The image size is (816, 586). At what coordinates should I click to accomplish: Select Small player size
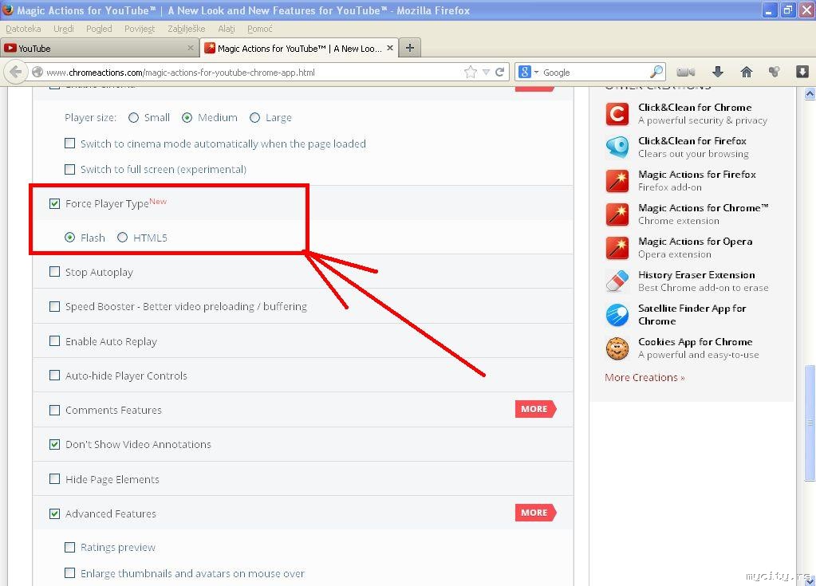(x=134, y=118)
